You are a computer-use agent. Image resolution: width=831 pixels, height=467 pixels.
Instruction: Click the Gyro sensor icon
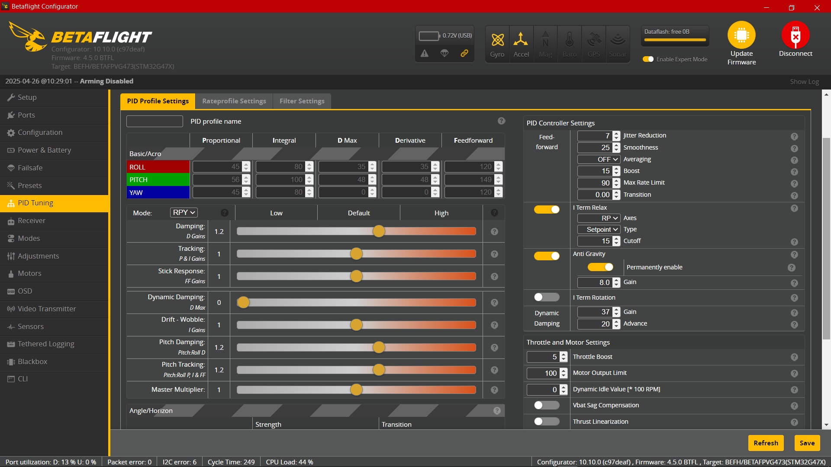click(x=497, y=40)
